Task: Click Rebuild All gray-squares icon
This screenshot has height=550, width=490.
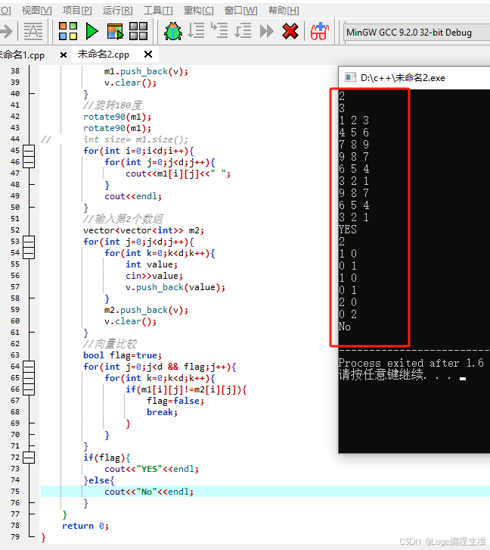Action: click(138, 31)
